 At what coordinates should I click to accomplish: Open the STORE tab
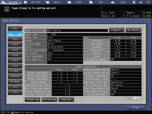coord(76,2)
